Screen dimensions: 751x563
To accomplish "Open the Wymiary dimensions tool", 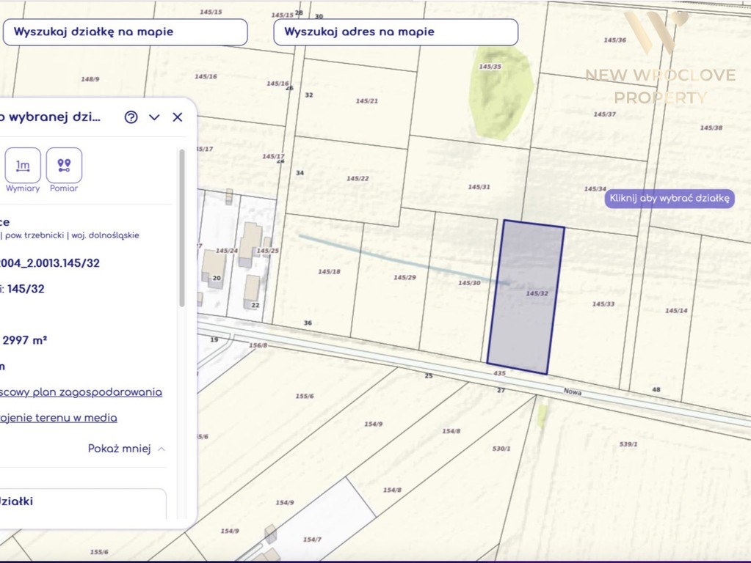I will (23, 165).
